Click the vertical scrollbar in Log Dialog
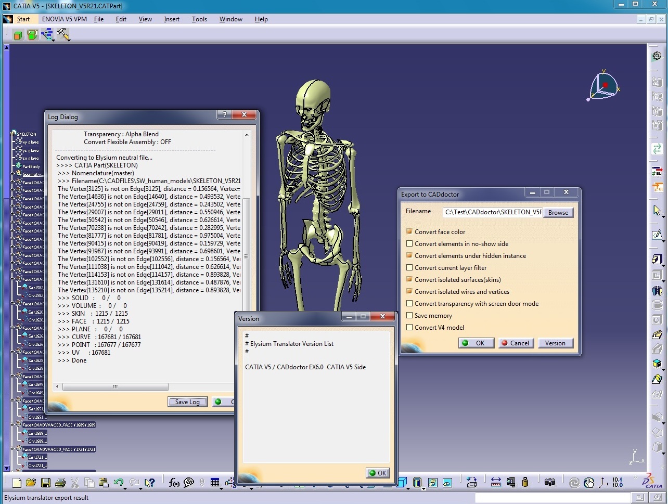668x504 pixels. point(247,256)
